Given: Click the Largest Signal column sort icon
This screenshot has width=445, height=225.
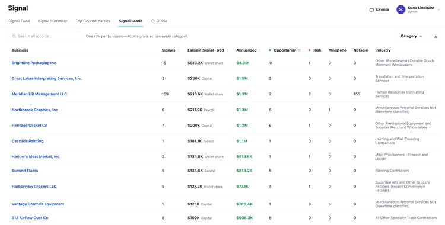Looking at the screenshot, I should tap(227, 50).
